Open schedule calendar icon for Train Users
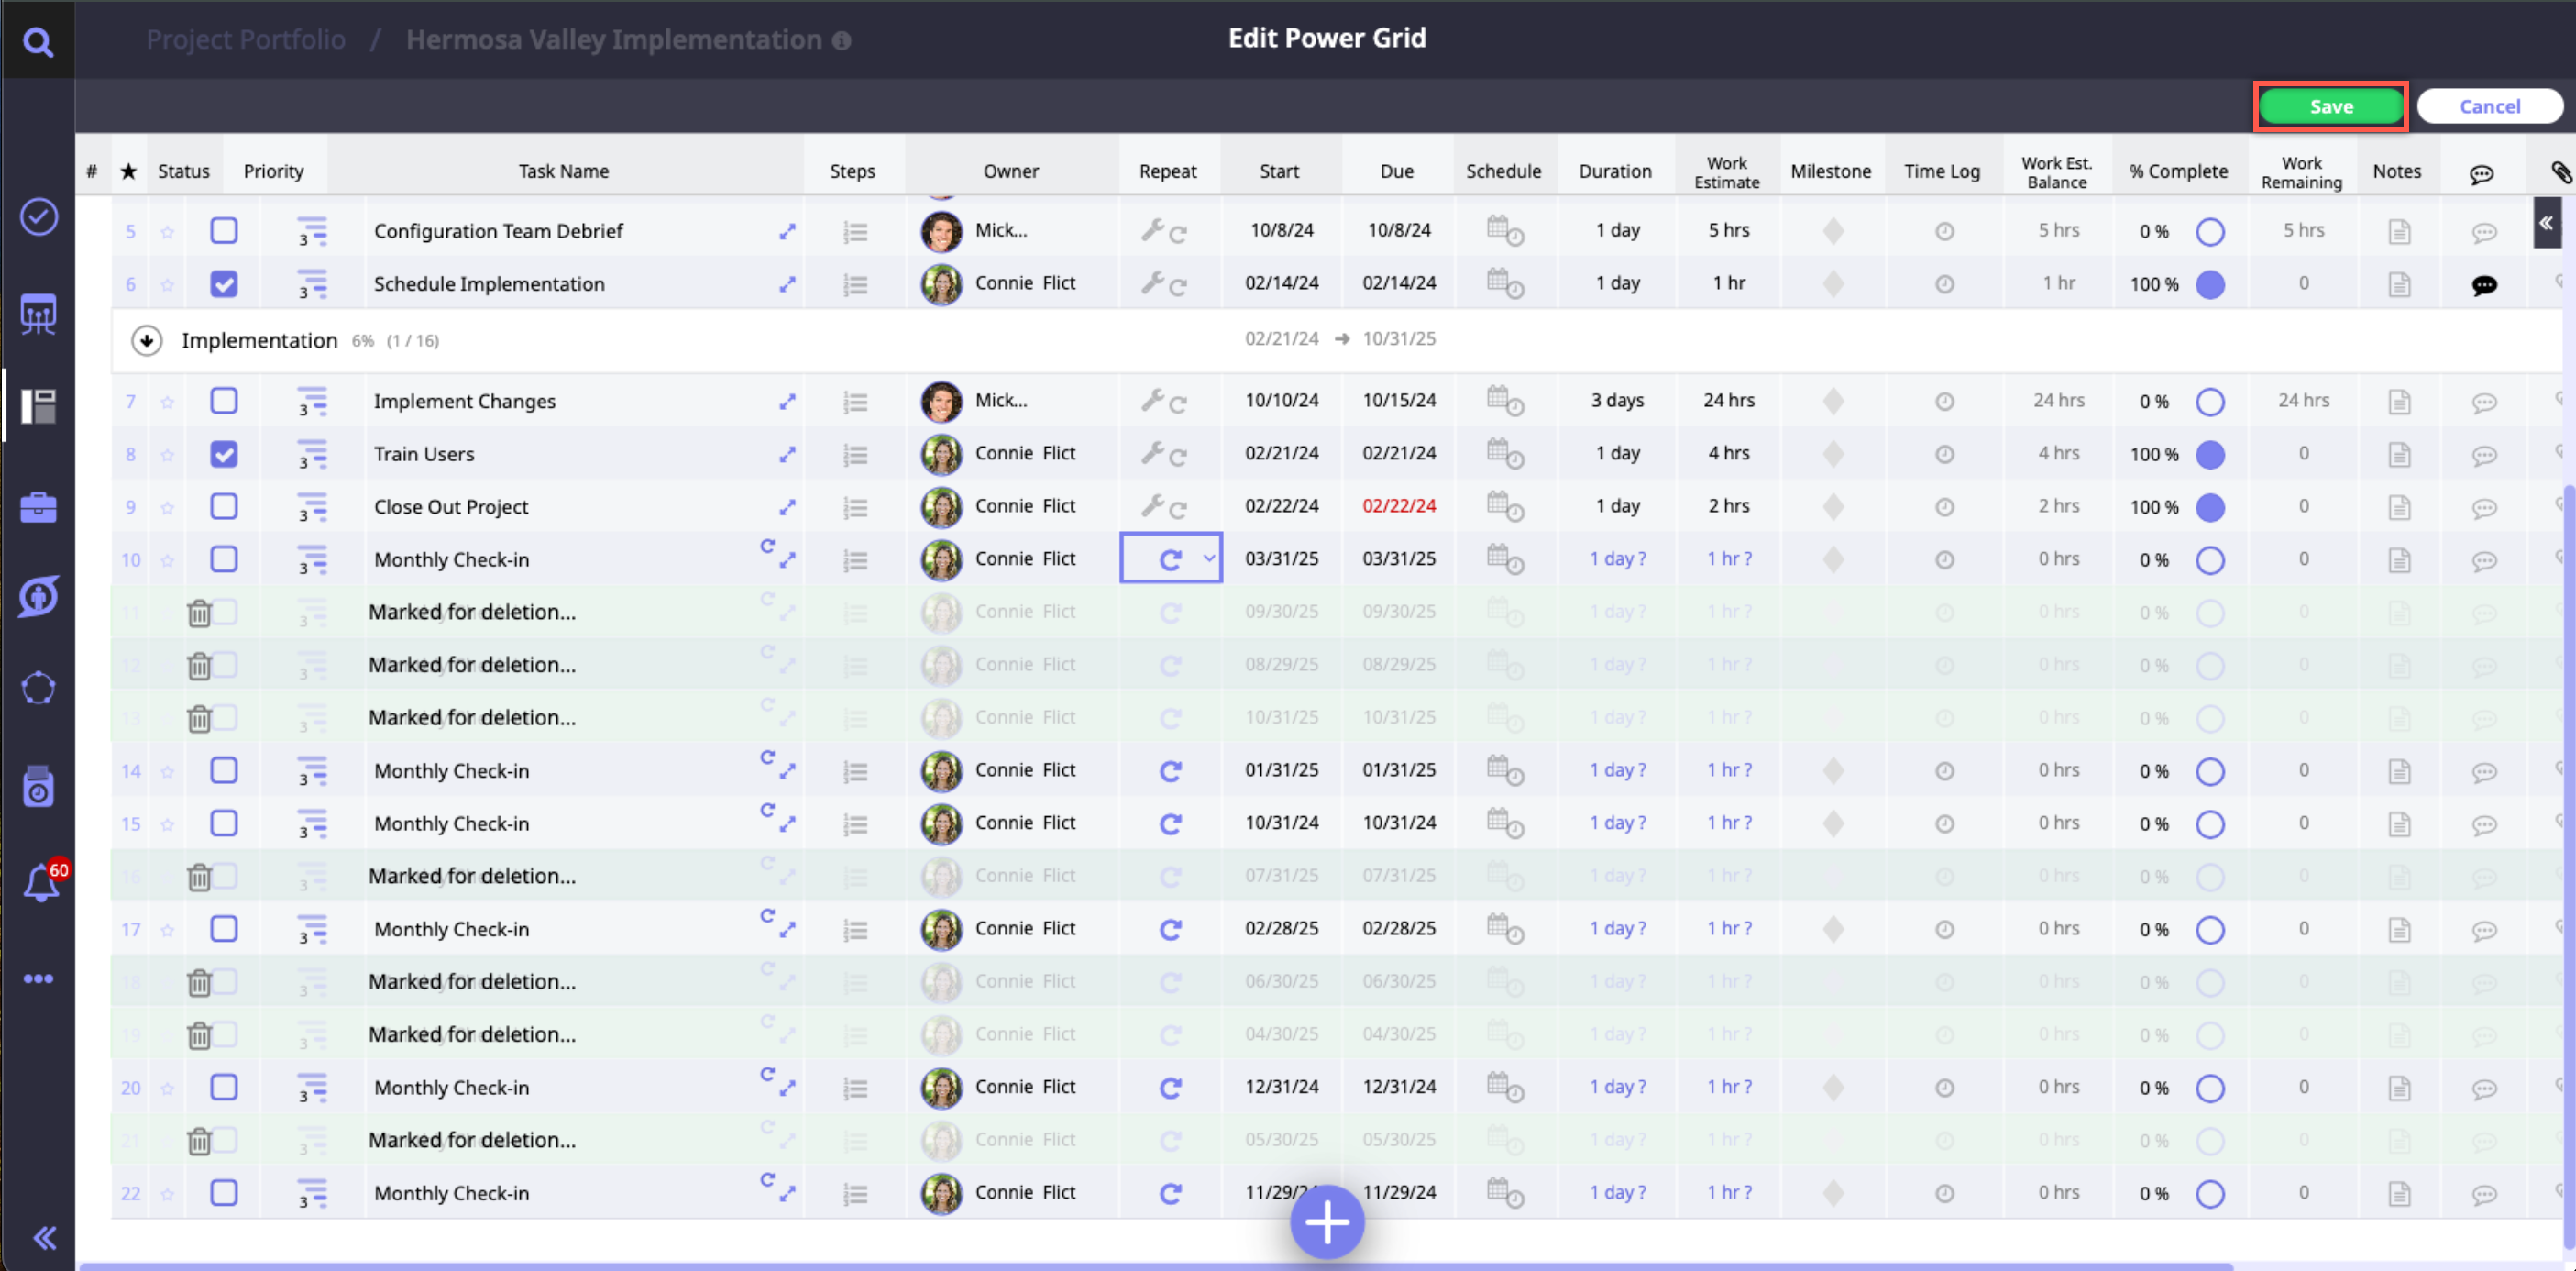This screenshot has width=2576, height=1271. coord(1503,454)
